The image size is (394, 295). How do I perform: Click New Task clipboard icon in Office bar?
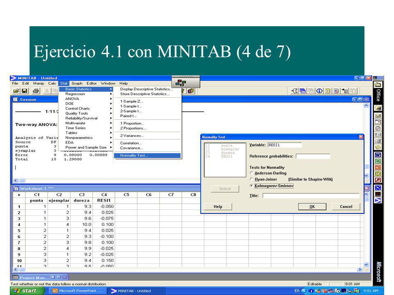click(x=378, y=128)
